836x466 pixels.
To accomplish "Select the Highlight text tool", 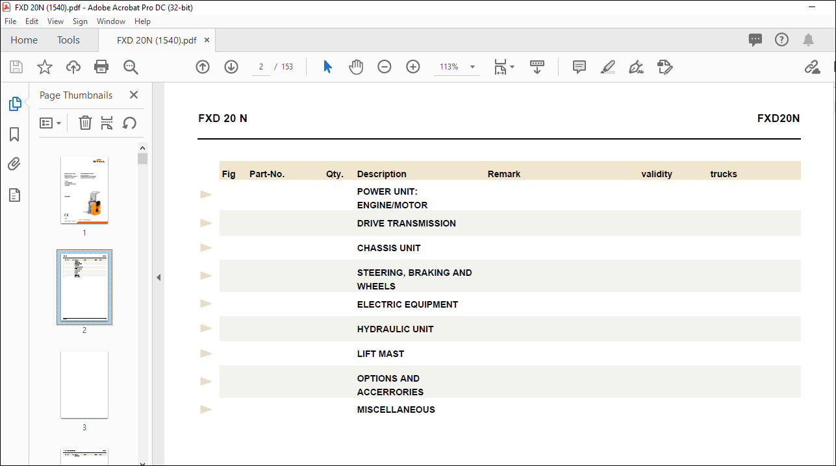I will coord(608,67).
